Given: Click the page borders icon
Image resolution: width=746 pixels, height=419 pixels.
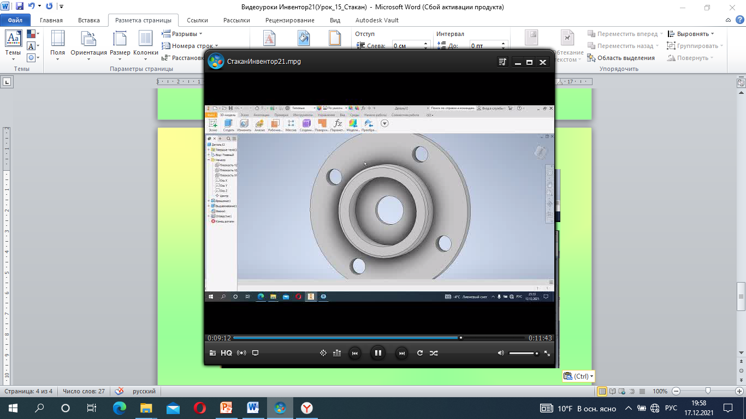Looking at the screenshot, I should (x=335, y=39).
